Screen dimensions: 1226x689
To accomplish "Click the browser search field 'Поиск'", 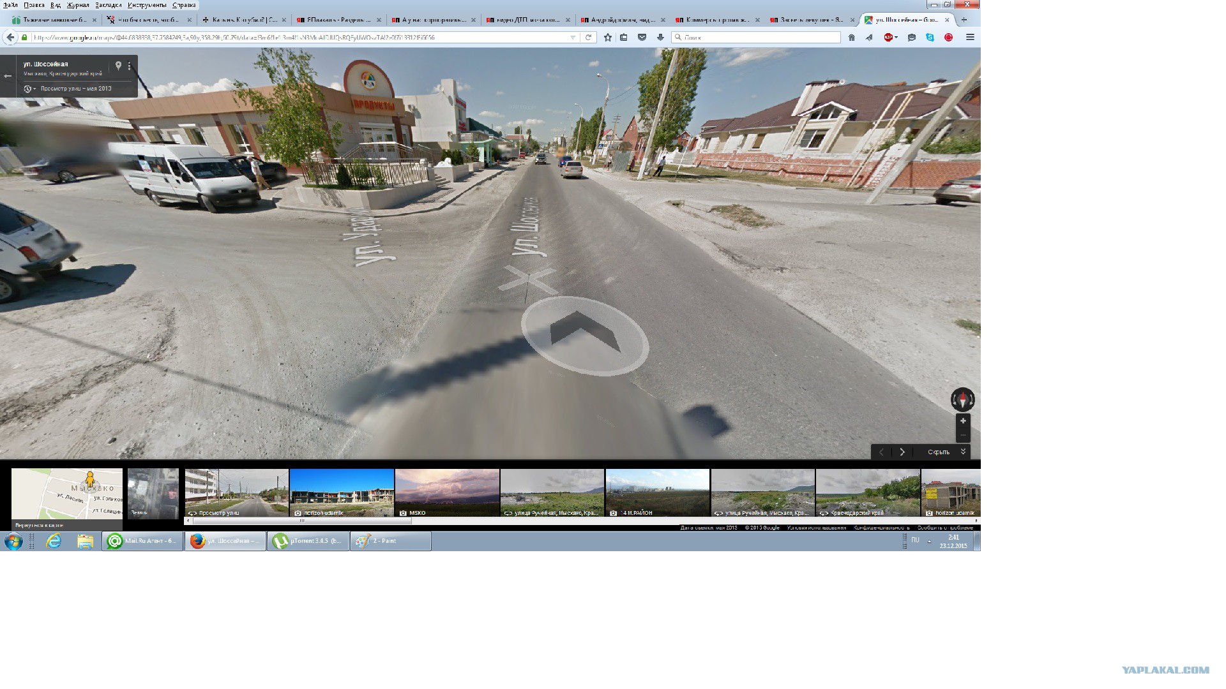I will click(757, 38).
